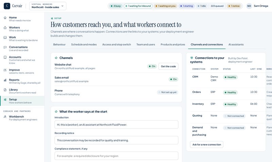272x162 pixels.
Task: Click the Accounts sidebar icon
Action: (x=5, y=57)
